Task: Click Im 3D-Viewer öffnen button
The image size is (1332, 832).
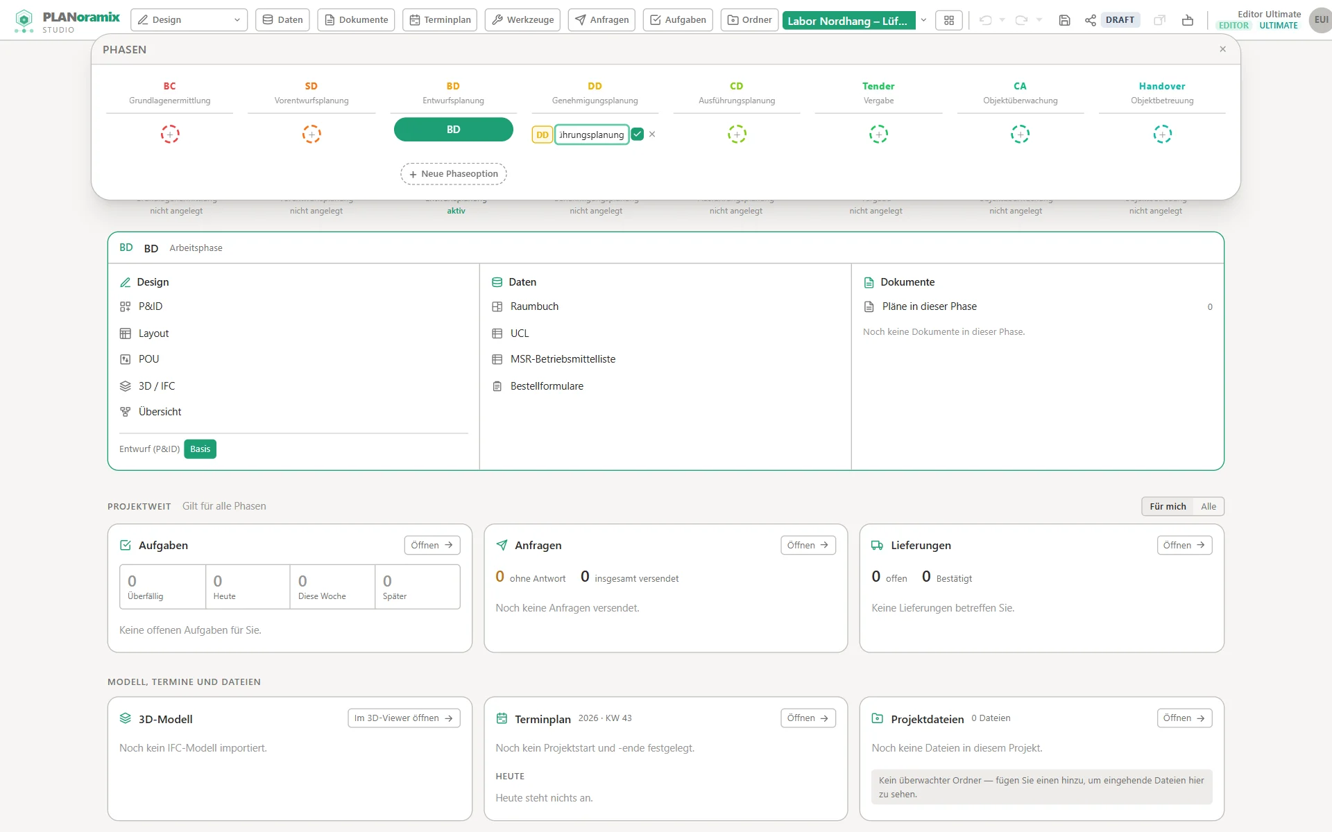Action: coord(404,718)
